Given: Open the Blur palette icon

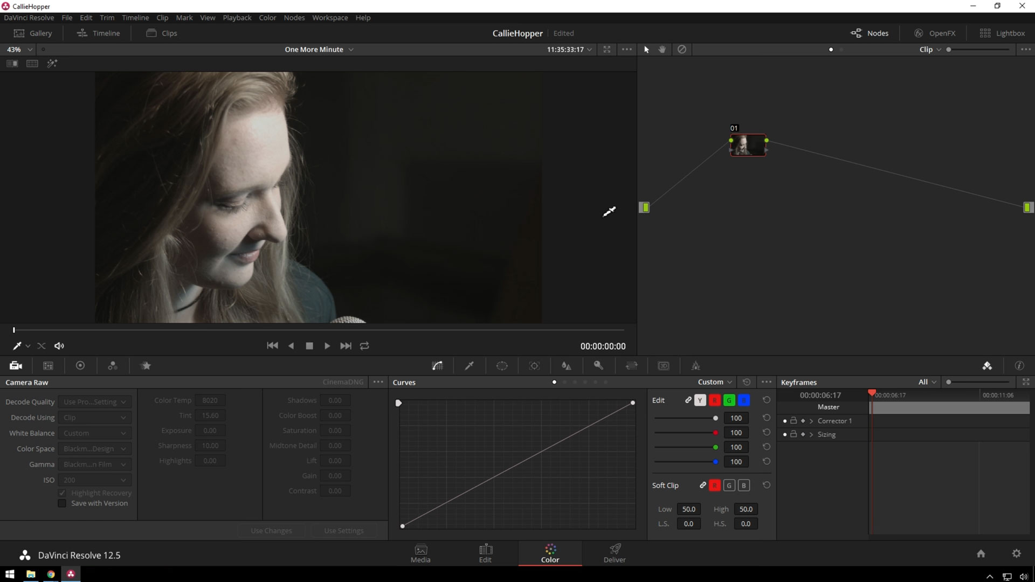Looking at the screenshot, I should (566, 366).
